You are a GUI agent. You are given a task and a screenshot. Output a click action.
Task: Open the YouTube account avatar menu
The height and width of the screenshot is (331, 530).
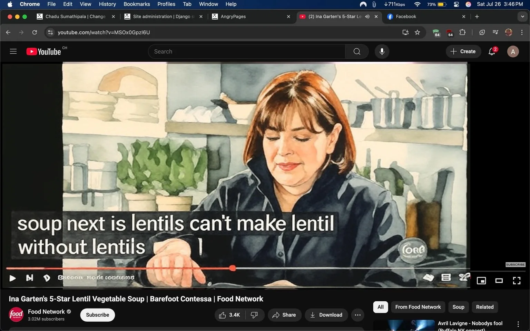coord(513,51)
